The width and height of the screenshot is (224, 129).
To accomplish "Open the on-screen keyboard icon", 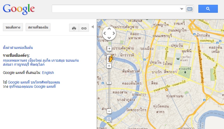I will [190, 9].
